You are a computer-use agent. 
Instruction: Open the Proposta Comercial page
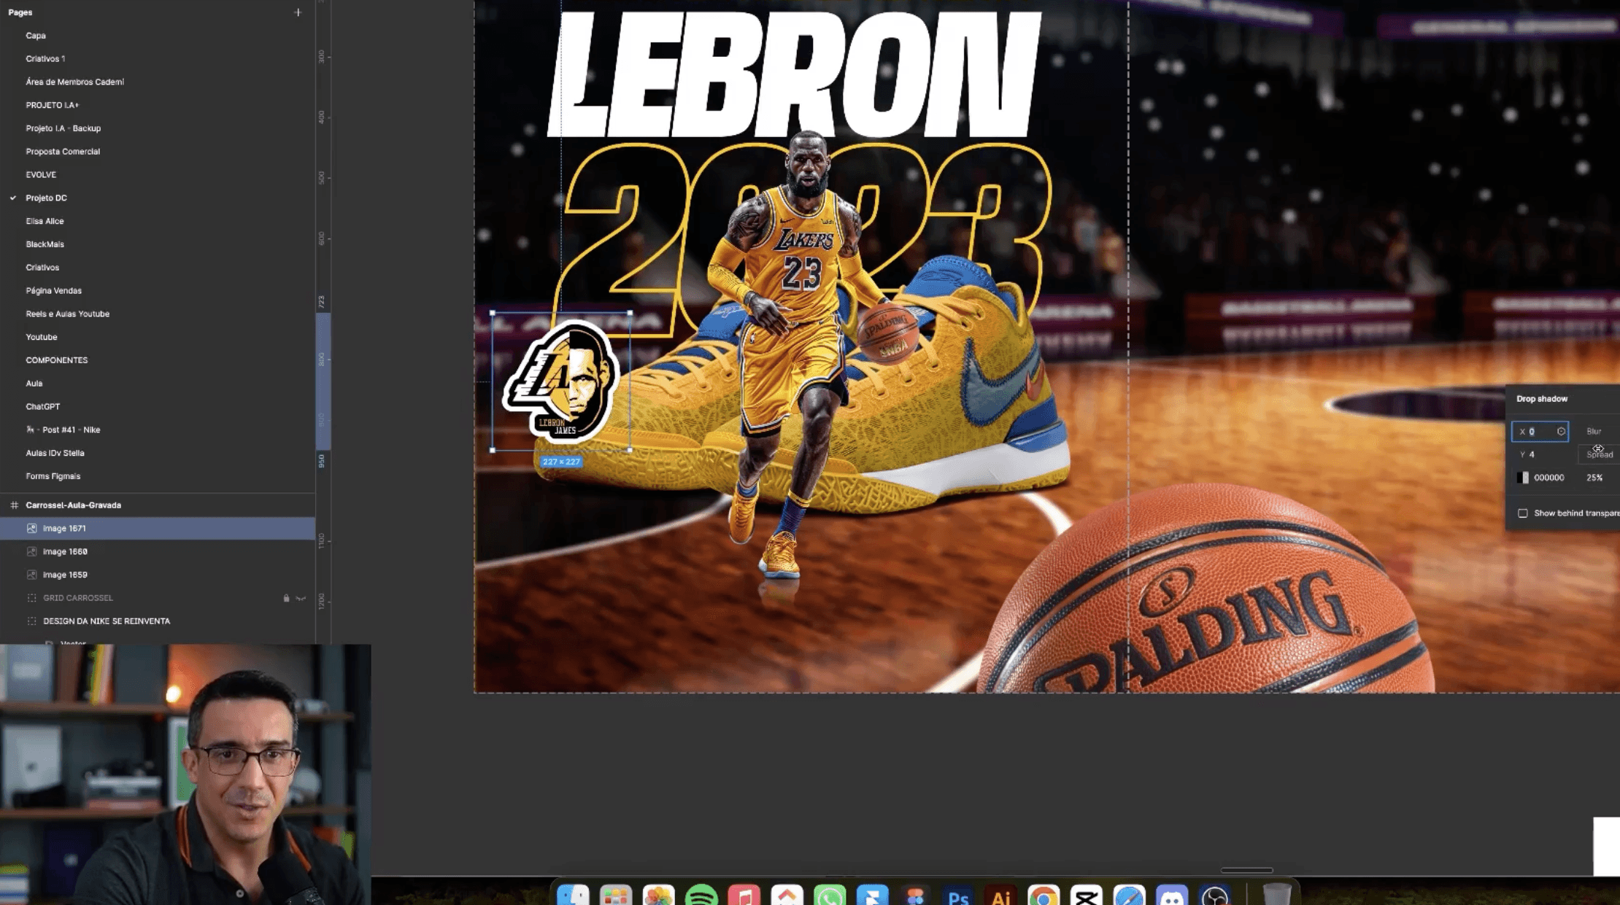[x=63, y=152]
